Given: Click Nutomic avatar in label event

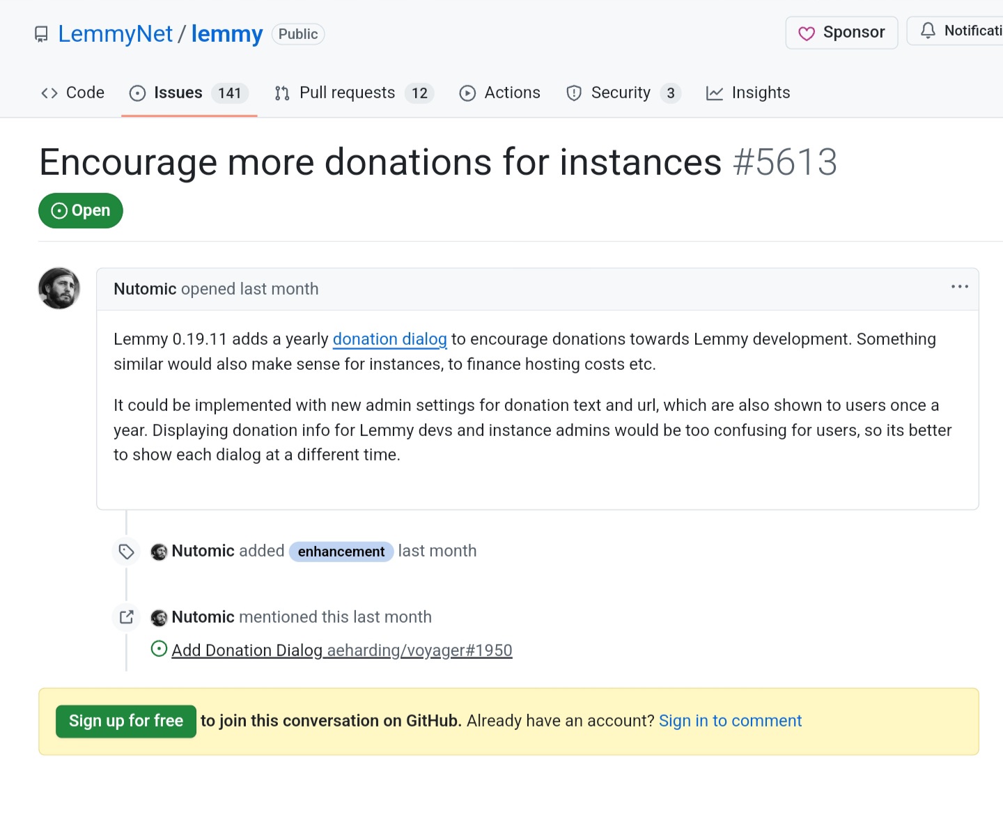Looking at the screenshot, I should coord(160,552).
